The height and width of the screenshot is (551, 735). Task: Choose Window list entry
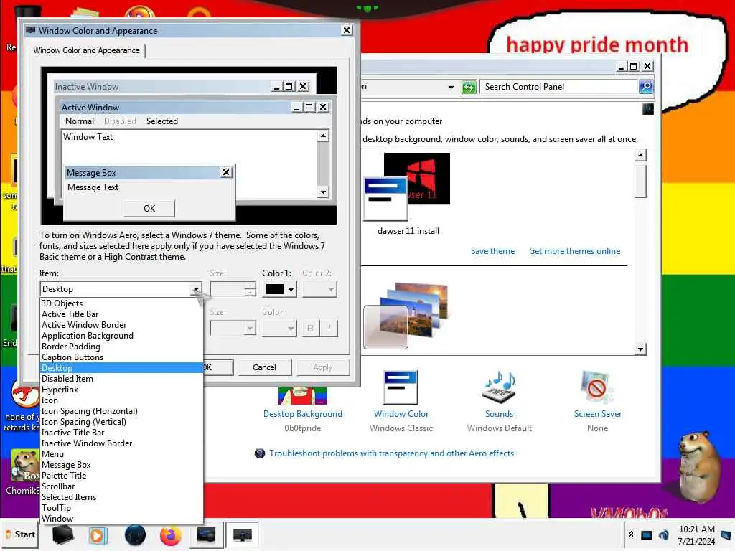[121, 519]
